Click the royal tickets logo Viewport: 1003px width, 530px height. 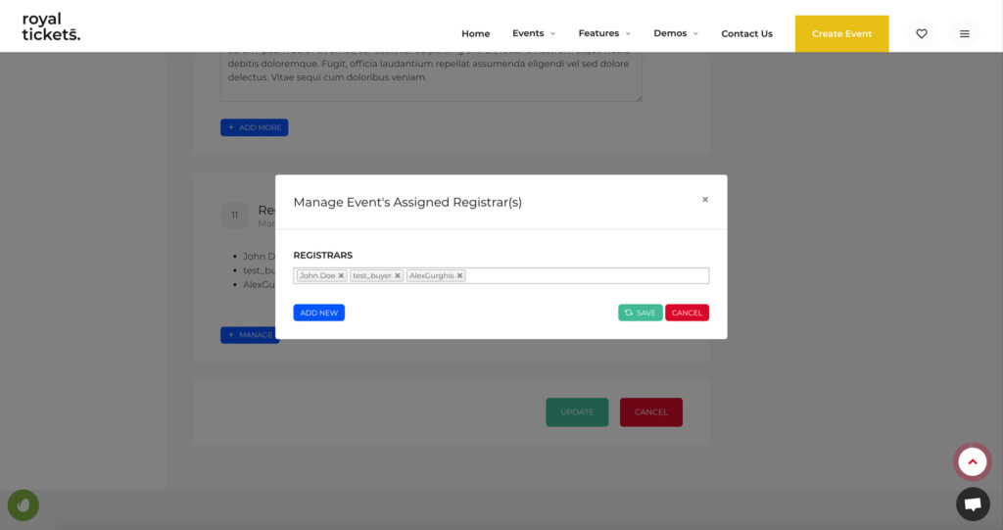tap(51, 26)
